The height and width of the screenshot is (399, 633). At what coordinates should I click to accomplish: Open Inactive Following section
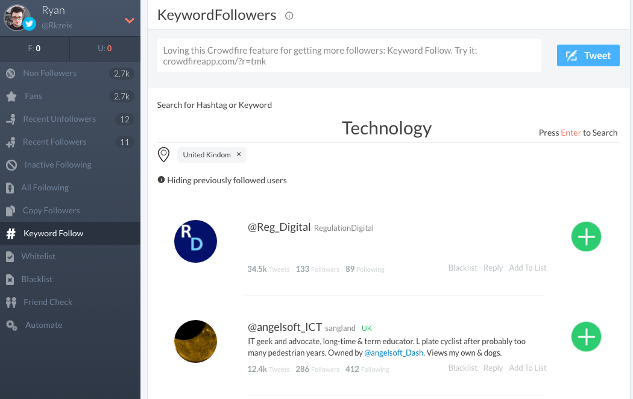(71, 165)
